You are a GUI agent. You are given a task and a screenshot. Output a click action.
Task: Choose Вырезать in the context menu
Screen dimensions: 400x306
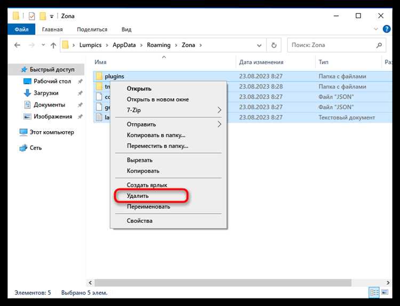point(169,160)
